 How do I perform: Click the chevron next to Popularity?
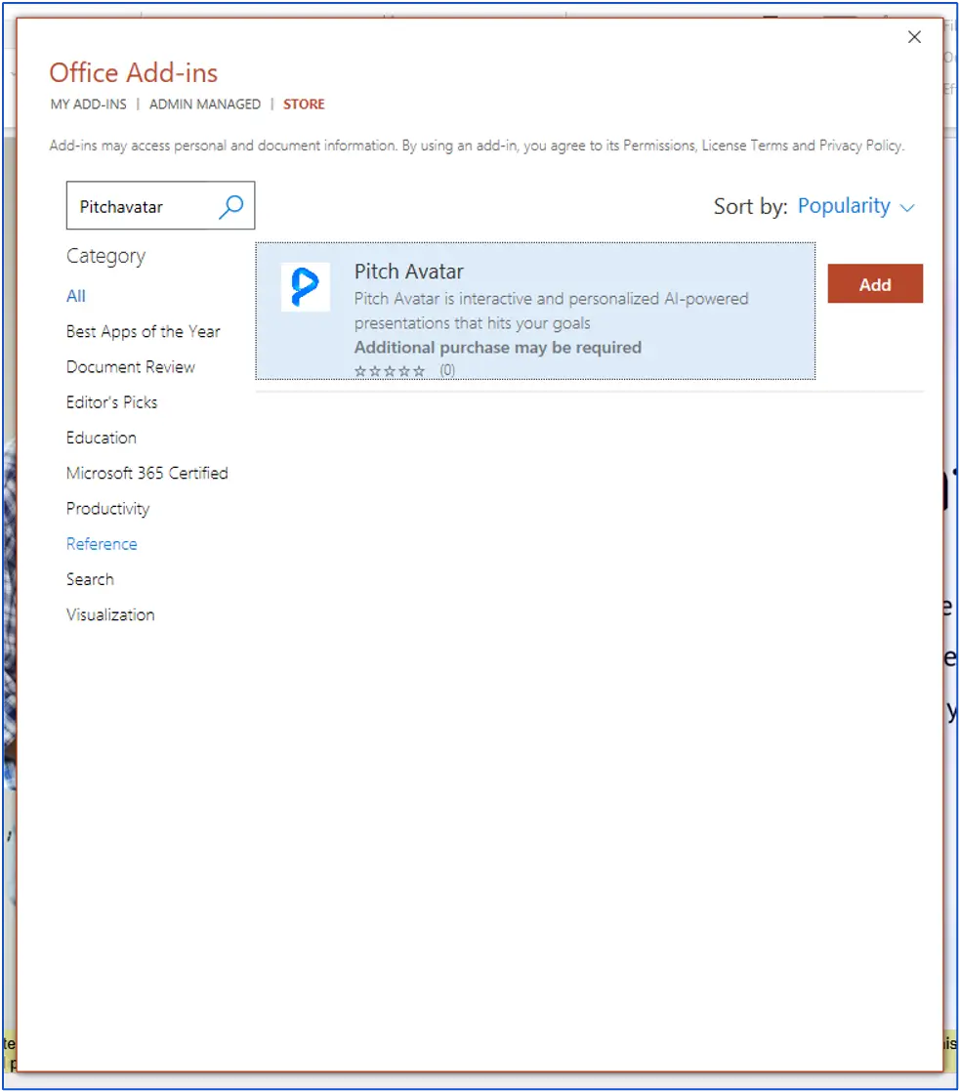click(907, 208)
